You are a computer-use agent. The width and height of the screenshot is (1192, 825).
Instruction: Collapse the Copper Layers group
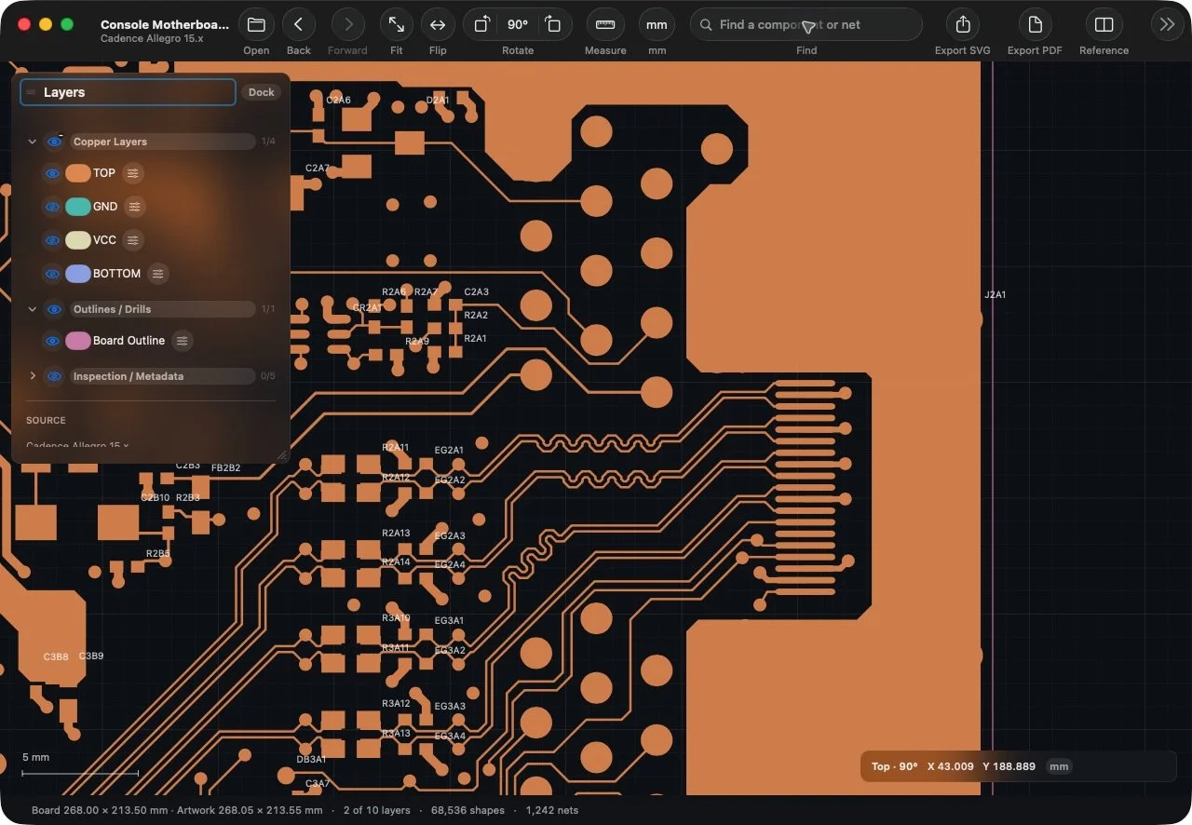pyautogui.click(x=33, y=142)
